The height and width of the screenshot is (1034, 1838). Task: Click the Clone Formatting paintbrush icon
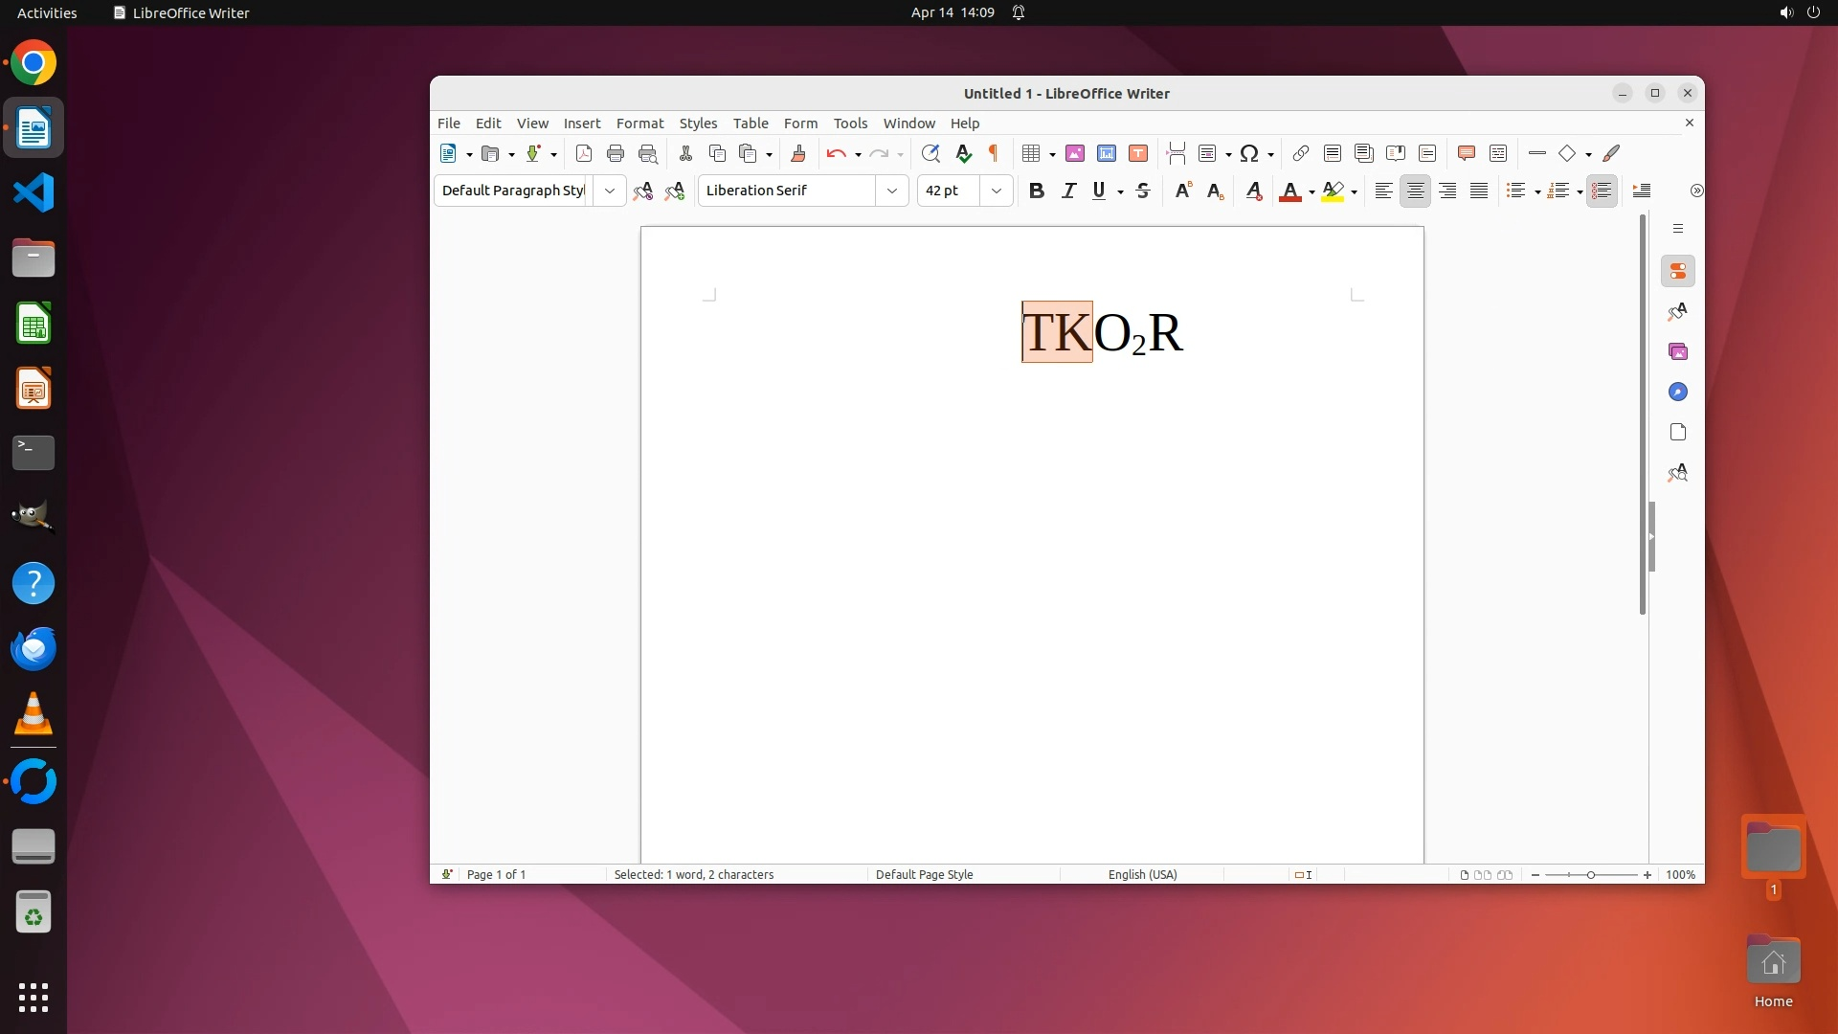[x=797, y=153]
